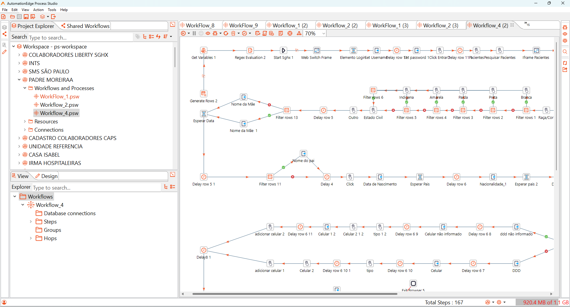This screenshot has width=570, height=307.
Task: Click the debug bug icon in toolbar
Action: pyautogui.click(x=215, y=33)
